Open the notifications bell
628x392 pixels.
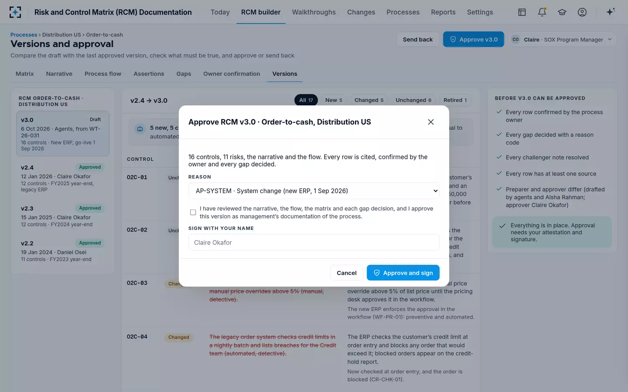(542, 12)
